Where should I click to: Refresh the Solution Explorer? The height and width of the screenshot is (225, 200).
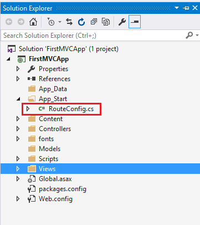pos(81,22)
